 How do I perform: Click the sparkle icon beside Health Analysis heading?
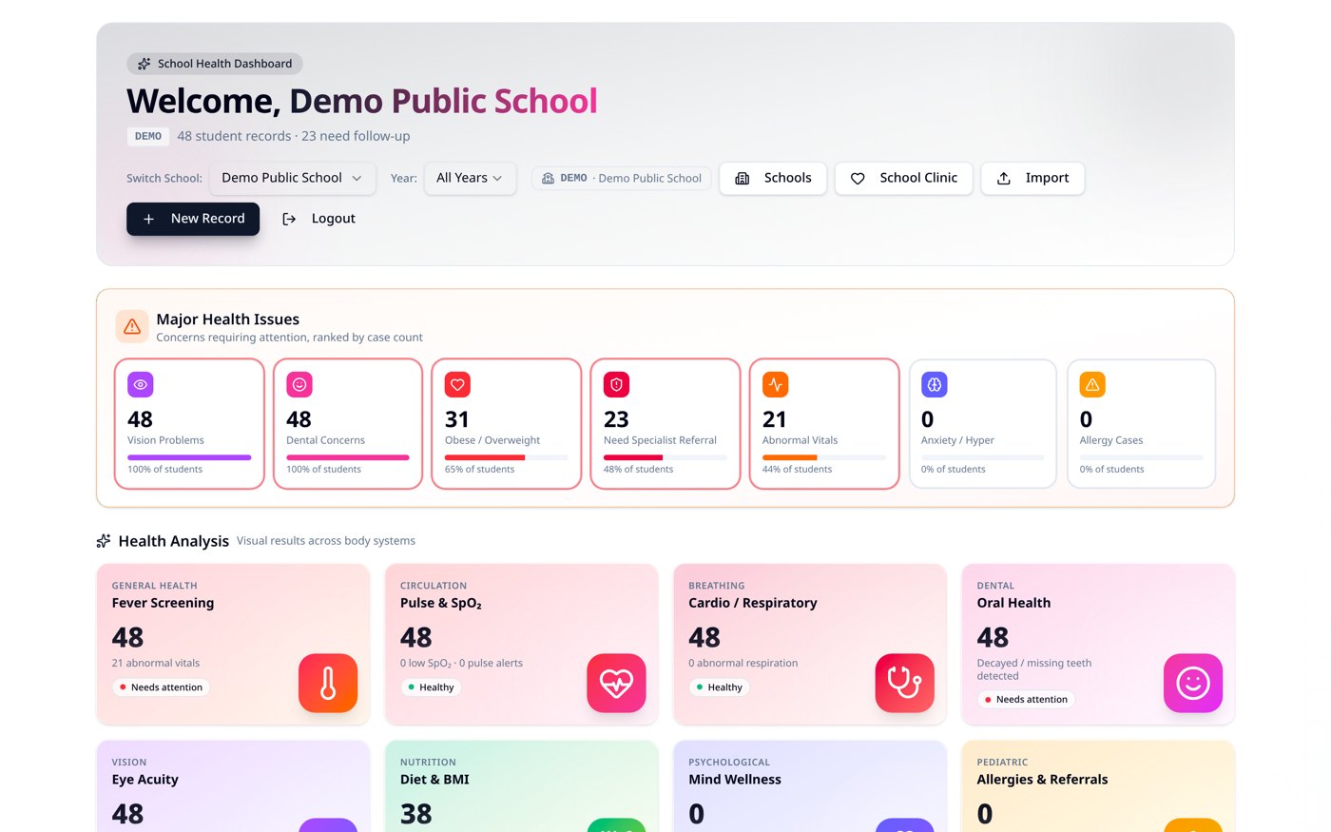[104, 541]
